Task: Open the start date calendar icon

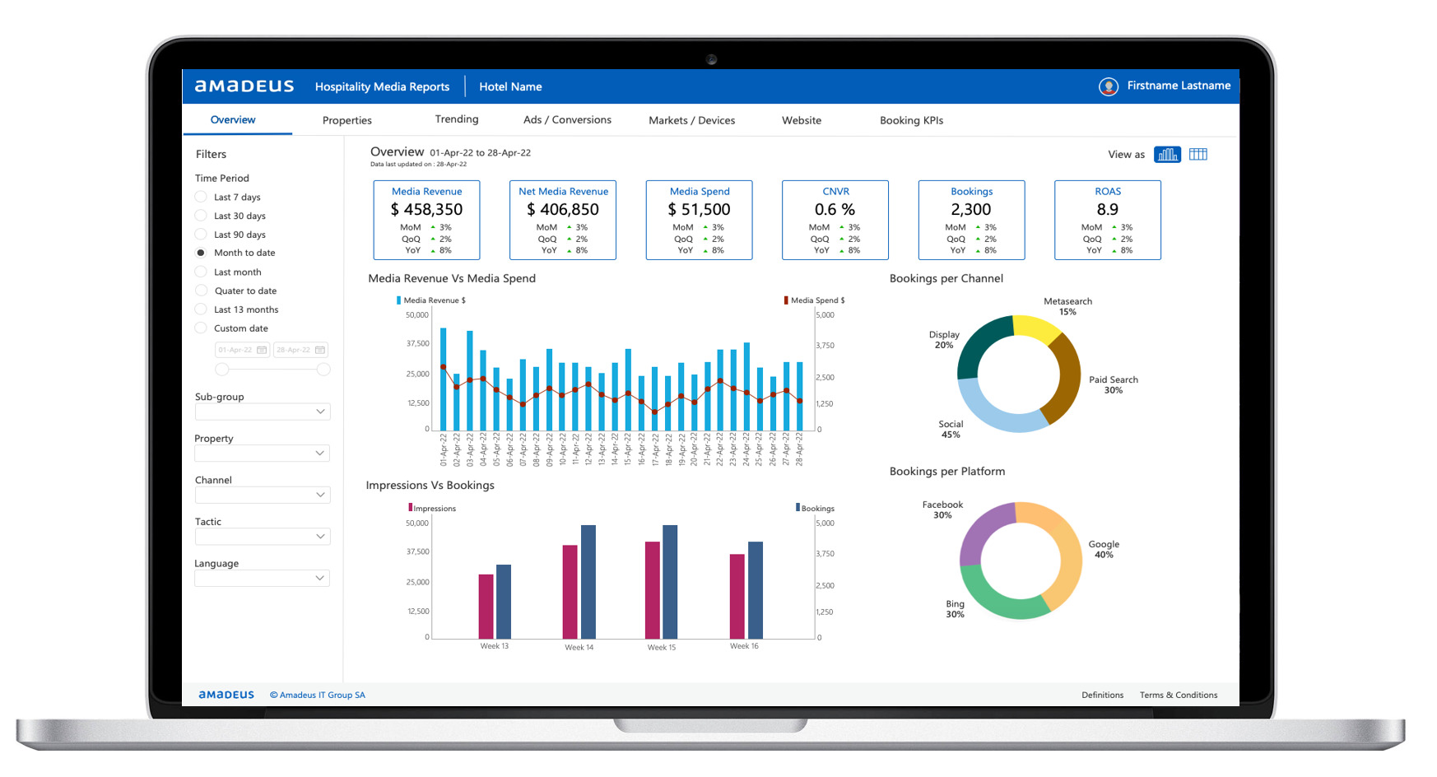Action: click(x=262, y=350)
